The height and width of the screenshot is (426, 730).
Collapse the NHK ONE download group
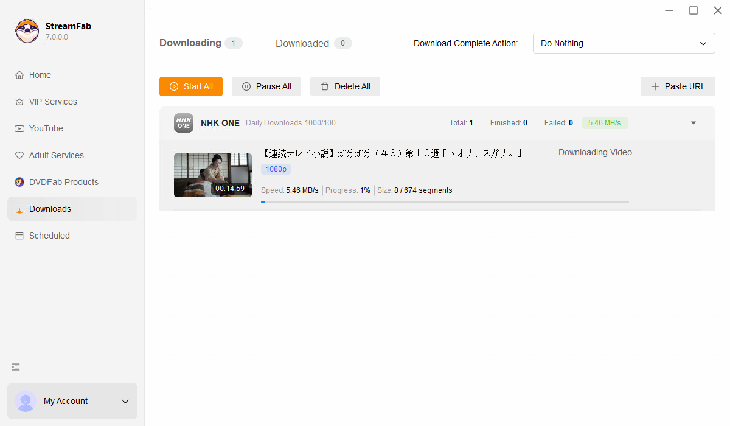693,122
